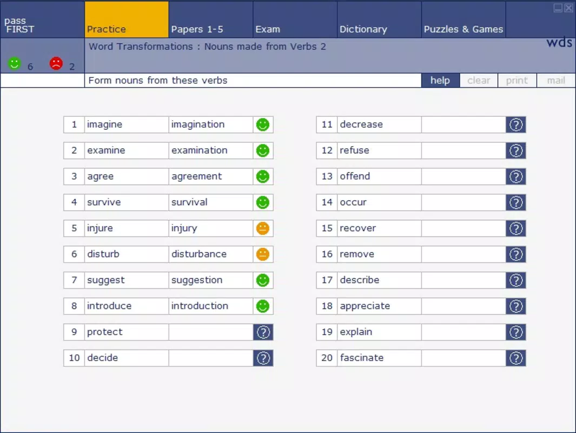Click the green smiley beside agreement
Screen dimensions: 576x433
263,176
